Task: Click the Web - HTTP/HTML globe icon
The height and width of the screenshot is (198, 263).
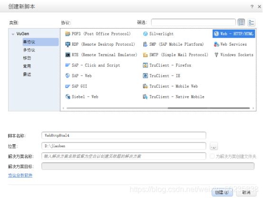Action: (216, 34)
